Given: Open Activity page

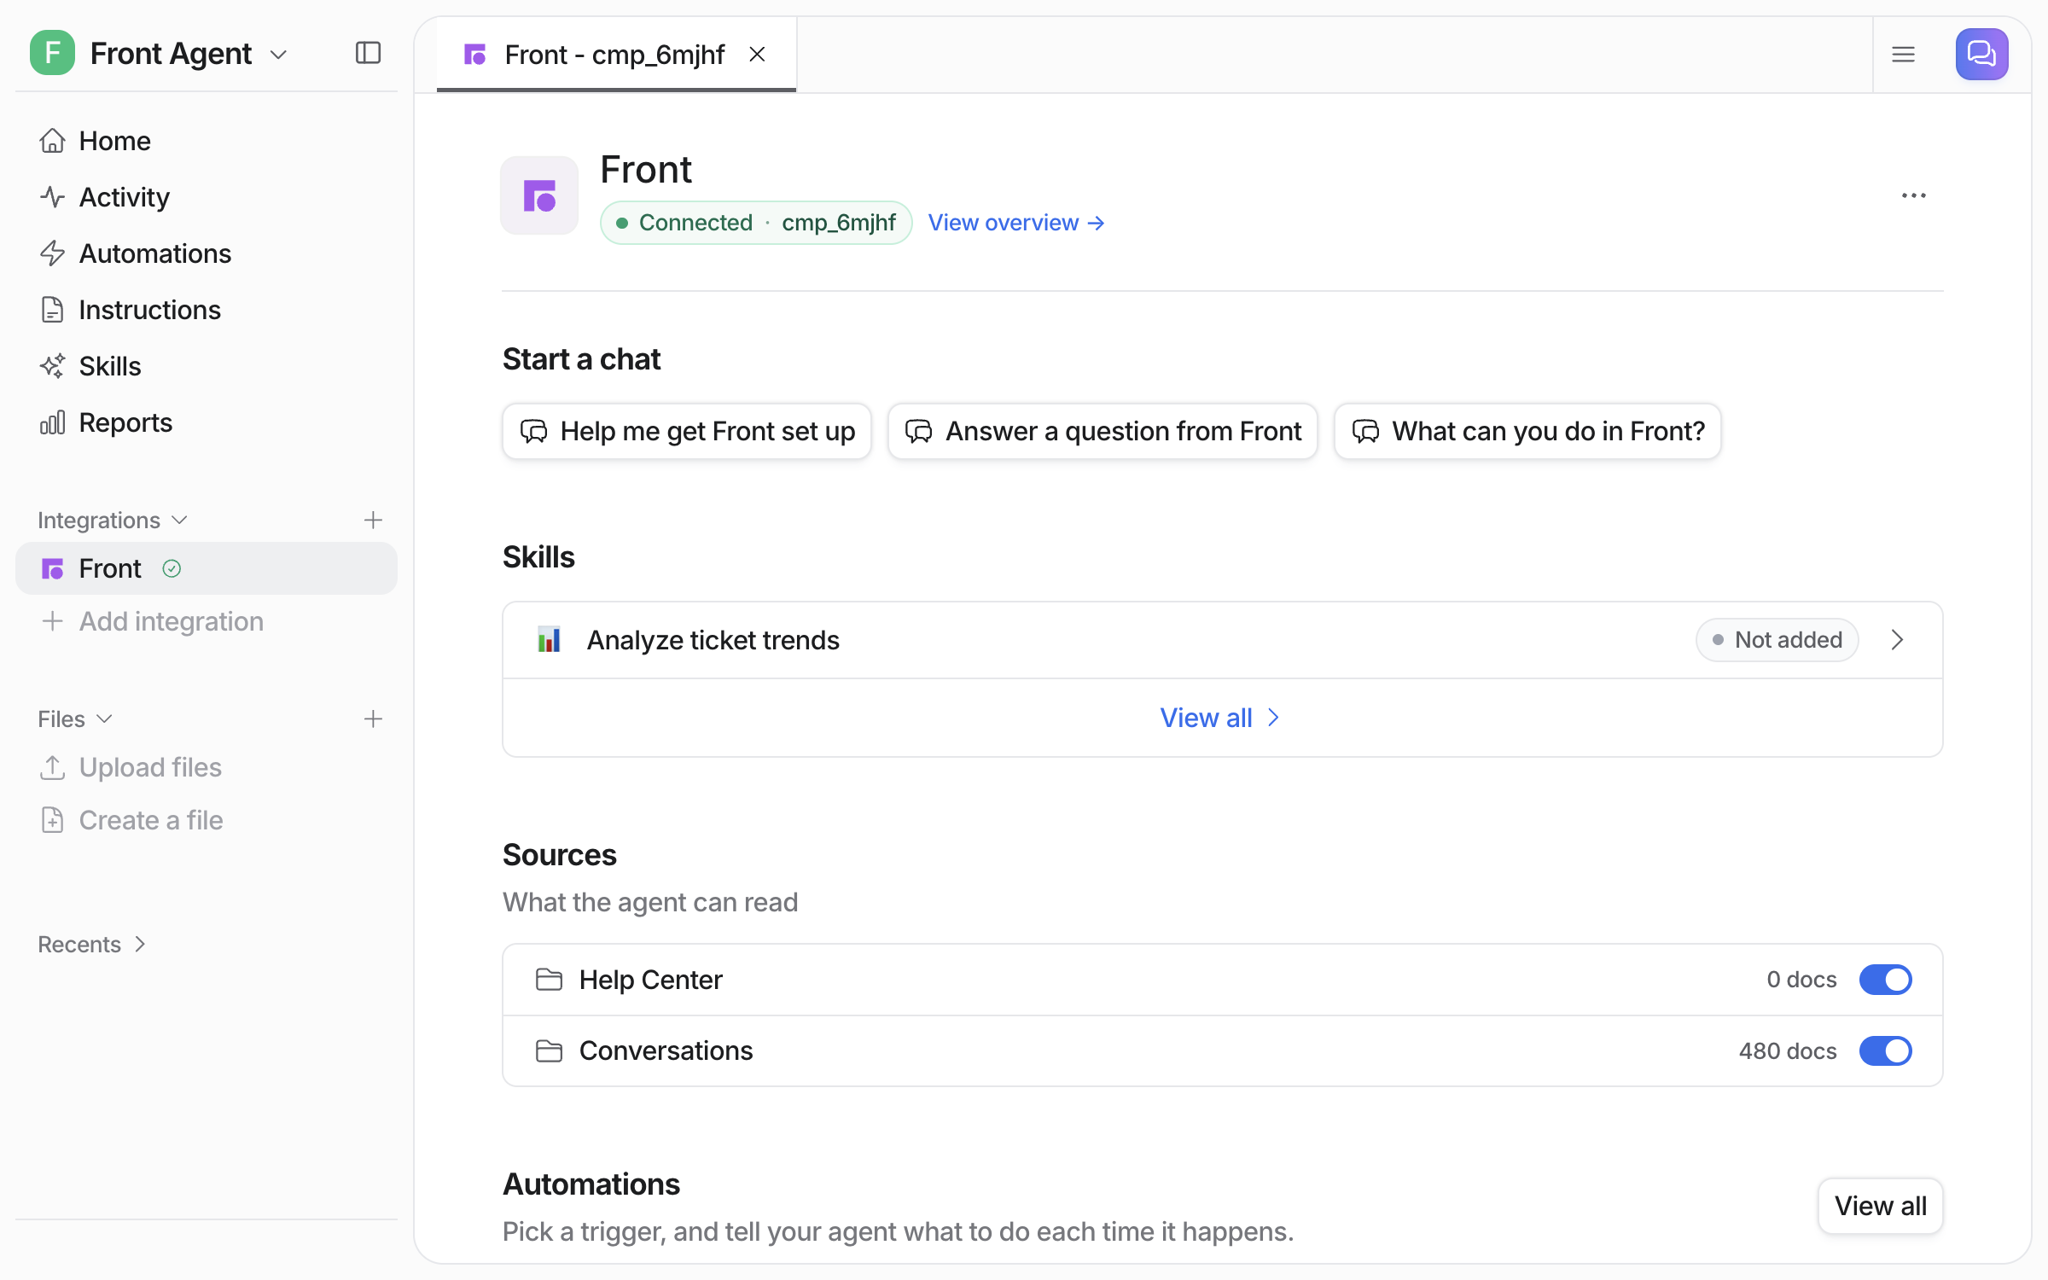Looking at the screenshot, I should tap(207, 197).
